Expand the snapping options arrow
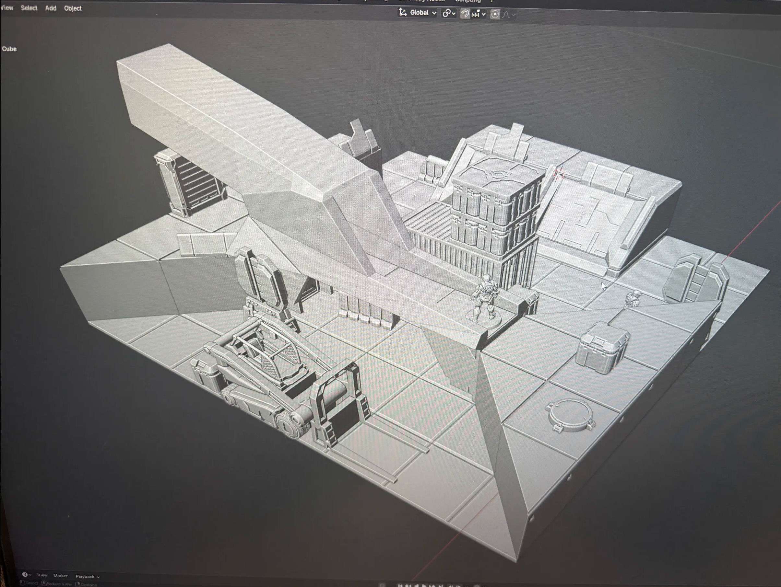 [484, 14]
